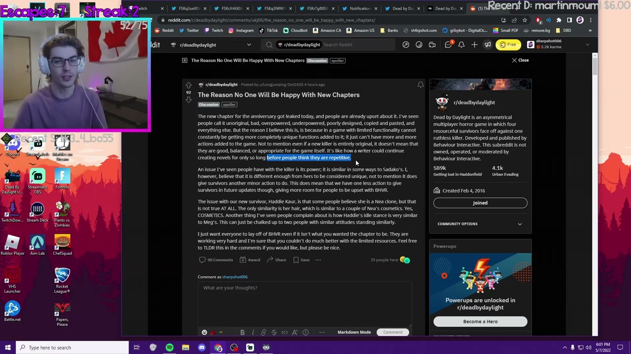Switch comment editor to Markdown Mode
The width and height of the screenshot is (631, 354).
tap(354, 332)
